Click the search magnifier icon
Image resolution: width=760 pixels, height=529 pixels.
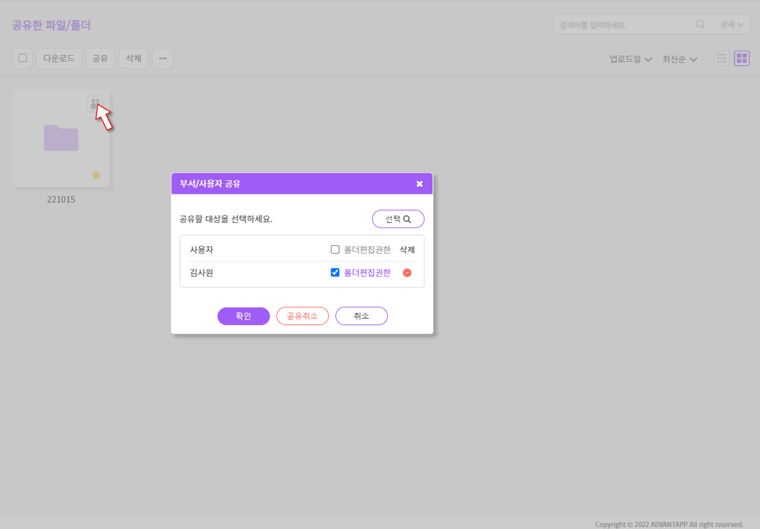700,25
